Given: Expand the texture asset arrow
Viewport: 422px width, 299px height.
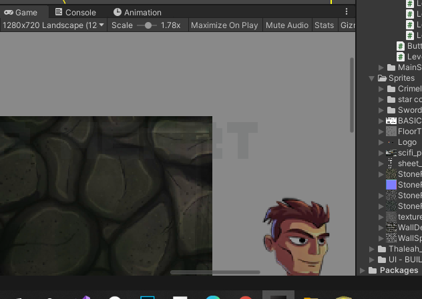Looking at the screenshot, I should pos(381,217).
